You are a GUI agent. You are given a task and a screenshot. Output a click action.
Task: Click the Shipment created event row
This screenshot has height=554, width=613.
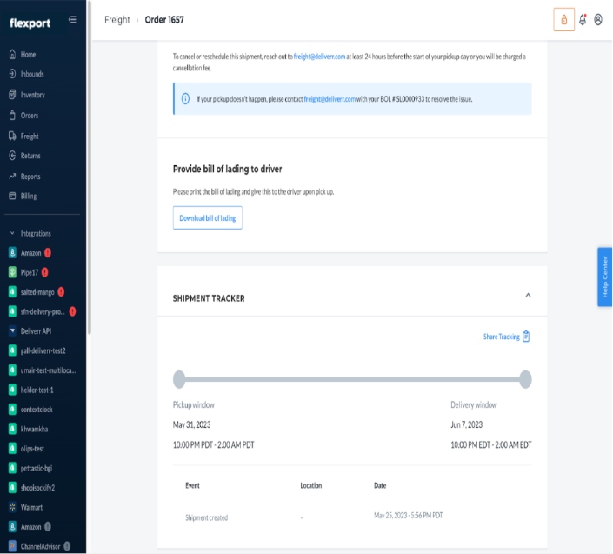(352, 517)
